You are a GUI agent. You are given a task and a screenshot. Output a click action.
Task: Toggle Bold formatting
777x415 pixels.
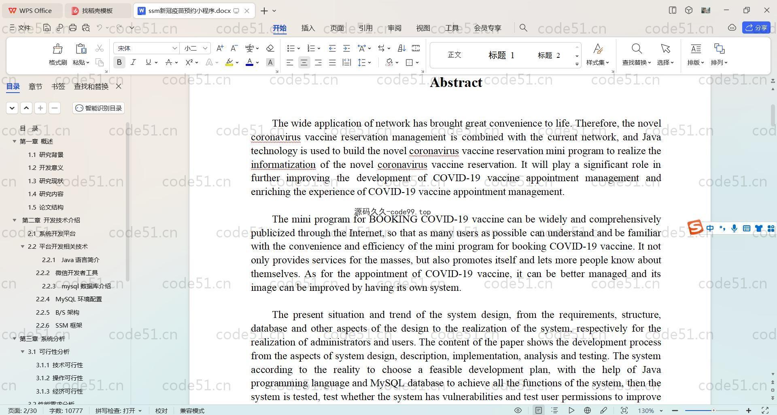[119, 62]
